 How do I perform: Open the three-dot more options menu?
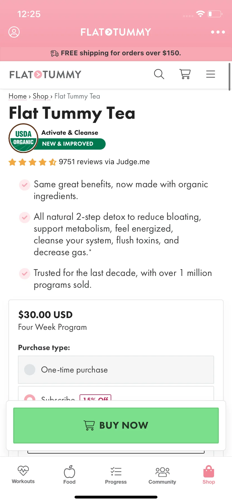click(x=218, y=32)
